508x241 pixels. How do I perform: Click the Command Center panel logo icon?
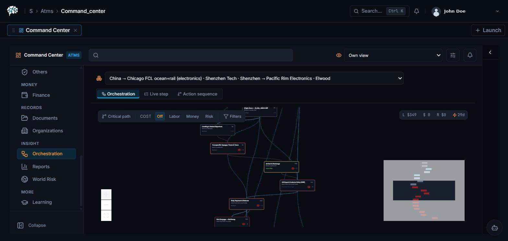[x=18, y=55]
